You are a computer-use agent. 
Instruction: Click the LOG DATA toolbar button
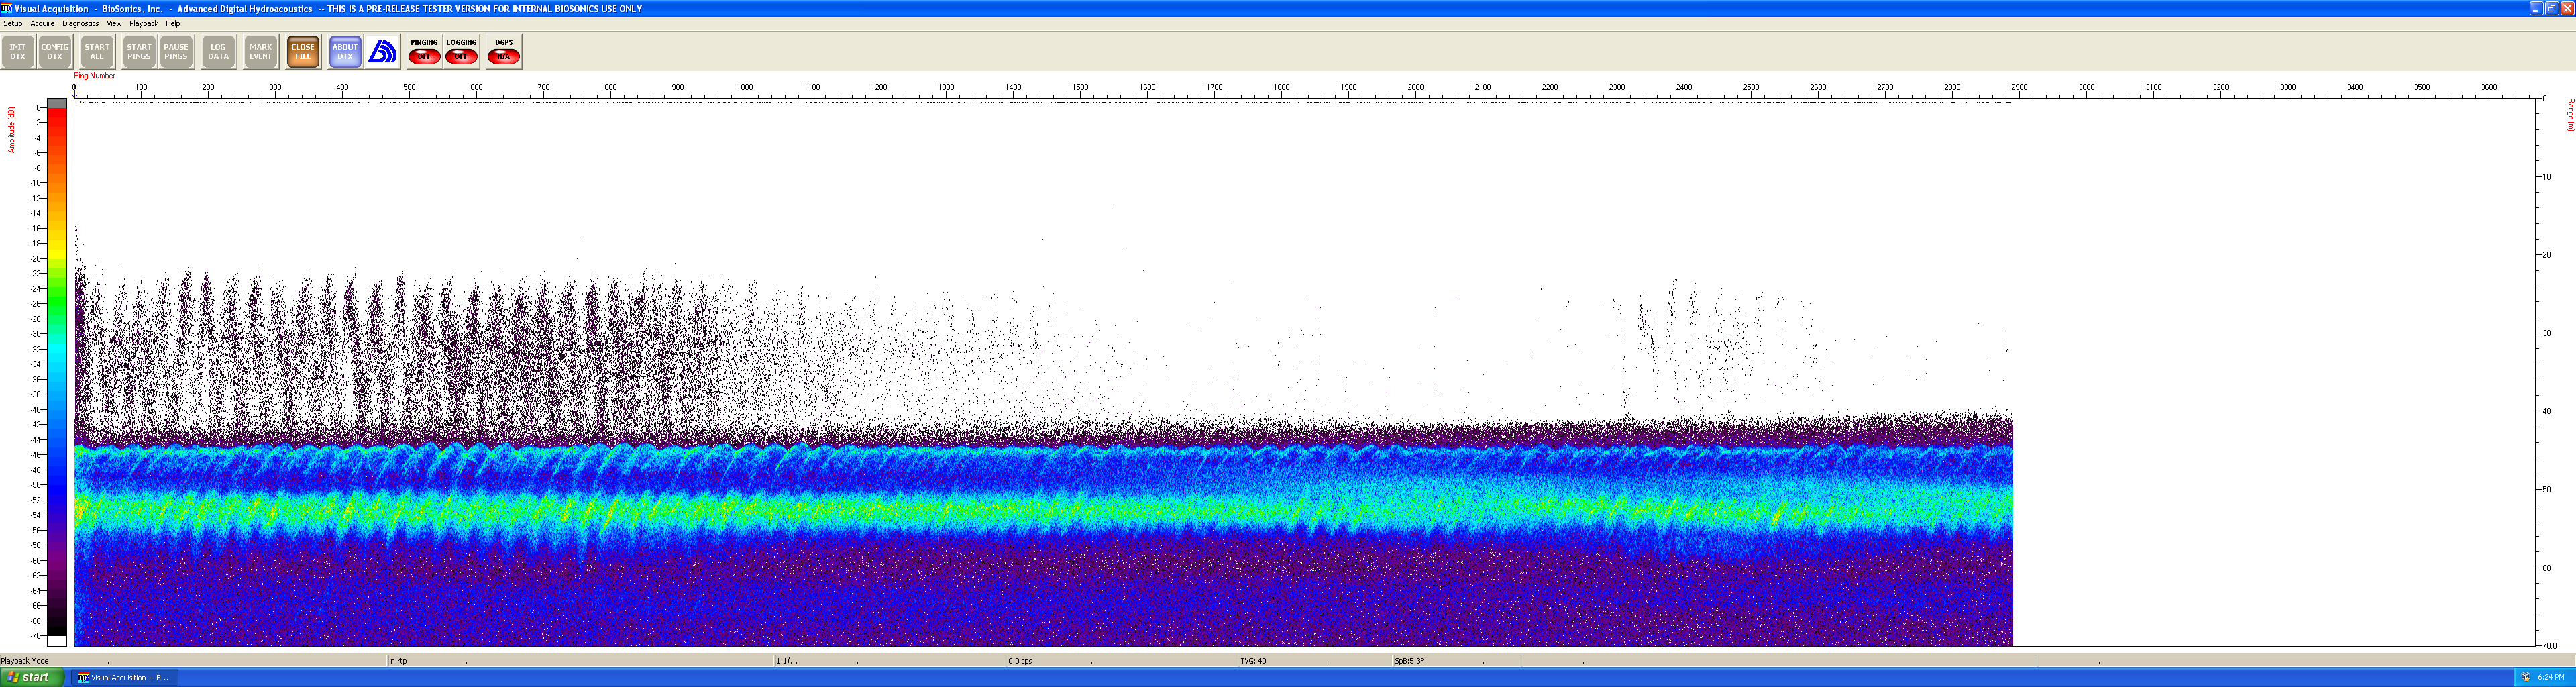218,52
